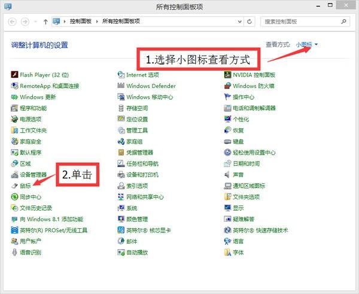Expand the arrow after 控制面板 in breadcrumb

[97, 22]
